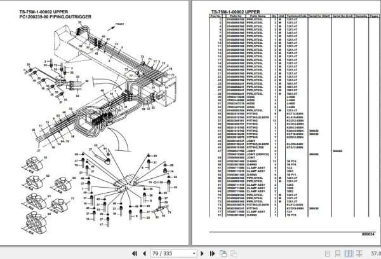Enable continuous scrolling page view
Viewport: 381px width, 259px height.
338,253
